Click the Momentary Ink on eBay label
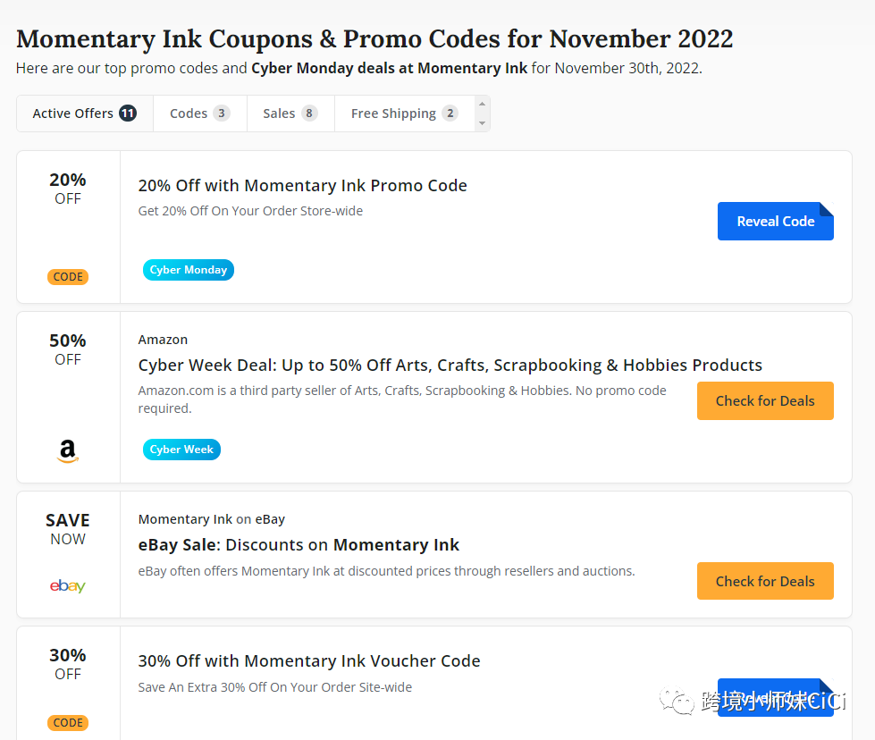Image resolution: width=875 pixels, height=740 pixels. pos(211,519)
